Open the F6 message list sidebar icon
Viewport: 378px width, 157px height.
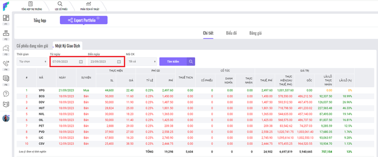(6, 79)
